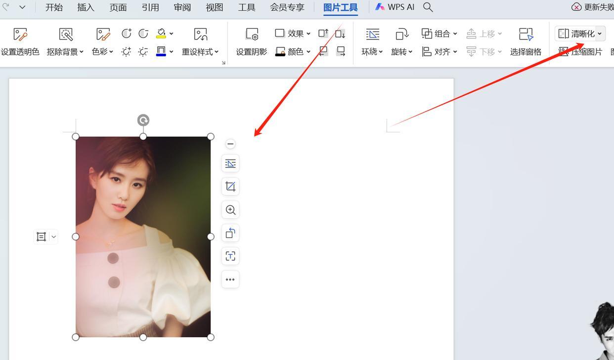
Task: Click the 选择窗格 selection pane button
Action: (x=526, y=41)
